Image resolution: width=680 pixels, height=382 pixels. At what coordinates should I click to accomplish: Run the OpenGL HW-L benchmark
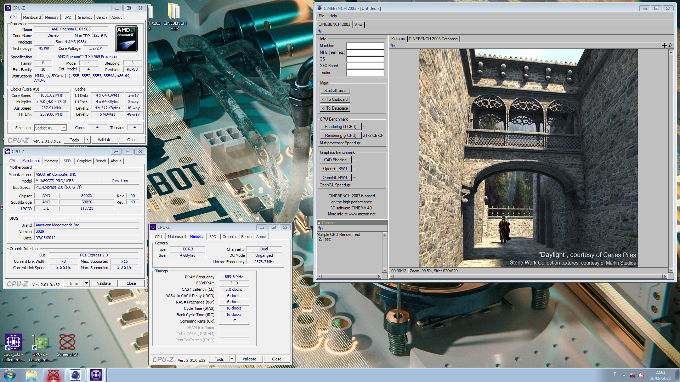click(x=335, y=178)
